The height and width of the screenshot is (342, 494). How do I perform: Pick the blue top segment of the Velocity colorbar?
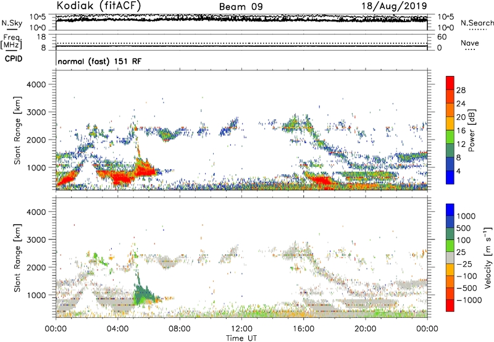click(450, 210)
